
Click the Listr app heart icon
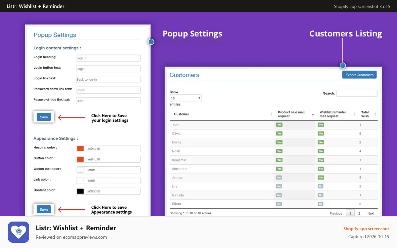19,232
